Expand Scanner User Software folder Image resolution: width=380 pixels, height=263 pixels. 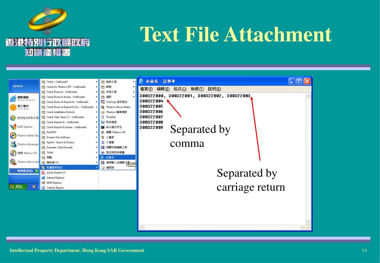click(69, 137)
